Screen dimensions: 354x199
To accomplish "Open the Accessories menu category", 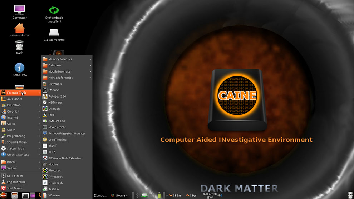I will pyautogui.click(x=21, y=99).
